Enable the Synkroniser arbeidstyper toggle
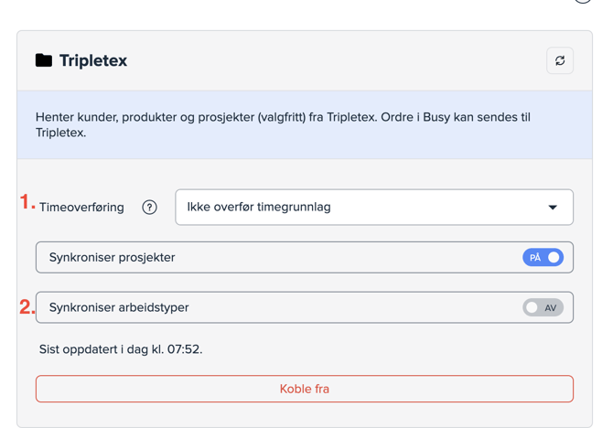Viewport: 613px width, 428px height. [543, 308]
